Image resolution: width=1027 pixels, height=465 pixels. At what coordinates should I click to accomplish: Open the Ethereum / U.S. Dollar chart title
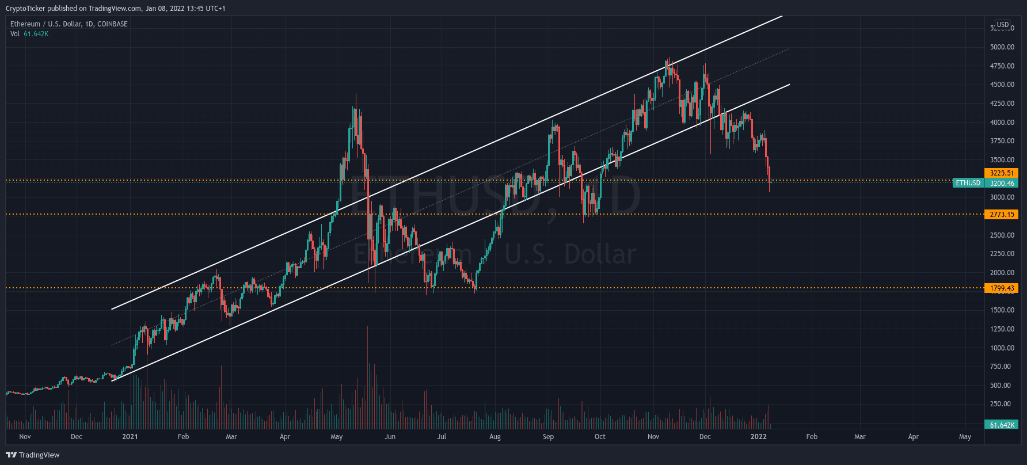69,24
